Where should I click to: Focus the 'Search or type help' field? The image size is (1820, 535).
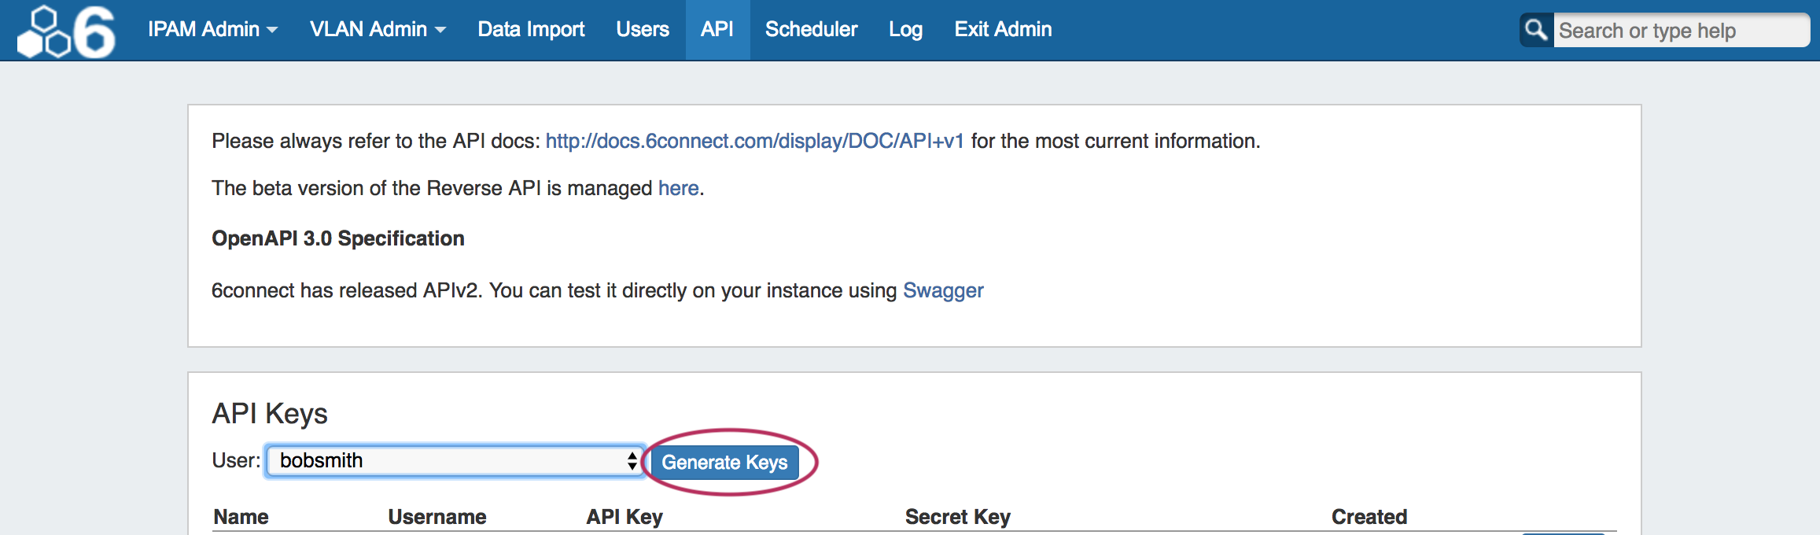coord(1679,31)
